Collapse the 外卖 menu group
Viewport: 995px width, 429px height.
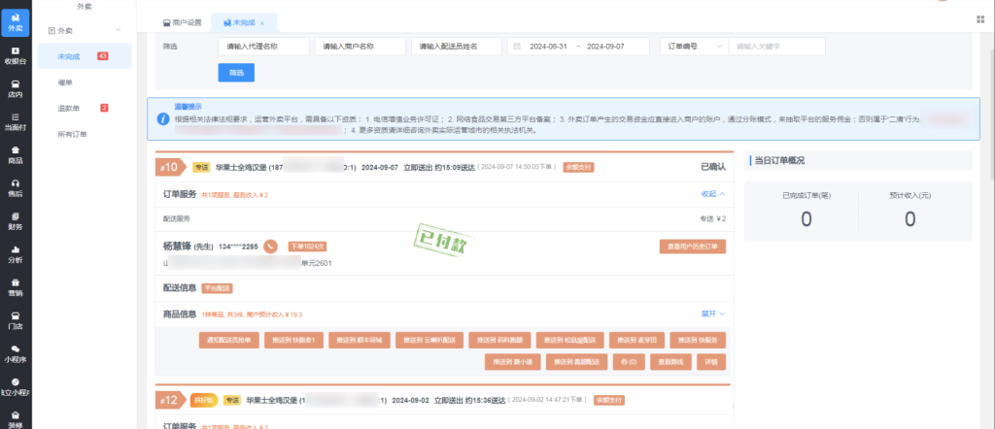click(118, 31)
